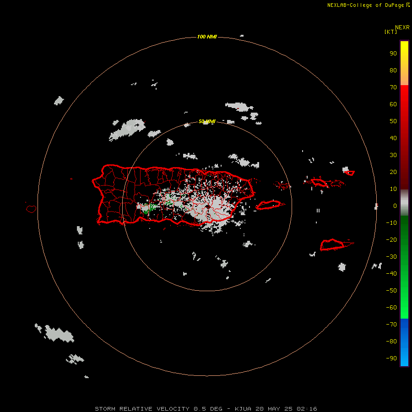Click the green velocity patch in southwest Puerto Rico

pos(149,208)
